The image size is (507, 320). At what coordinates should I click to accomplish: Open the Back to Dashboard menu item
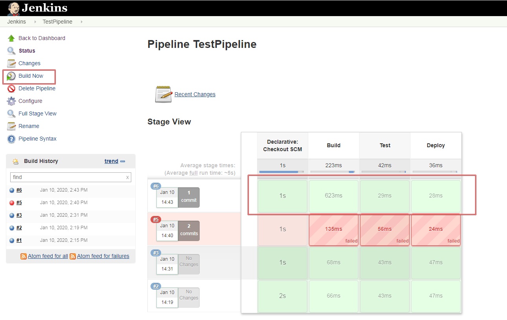coord(42,38)
